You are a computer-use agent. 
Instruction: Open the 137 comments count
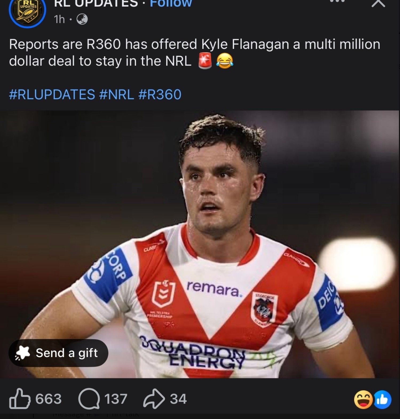[x=116, y=399]
